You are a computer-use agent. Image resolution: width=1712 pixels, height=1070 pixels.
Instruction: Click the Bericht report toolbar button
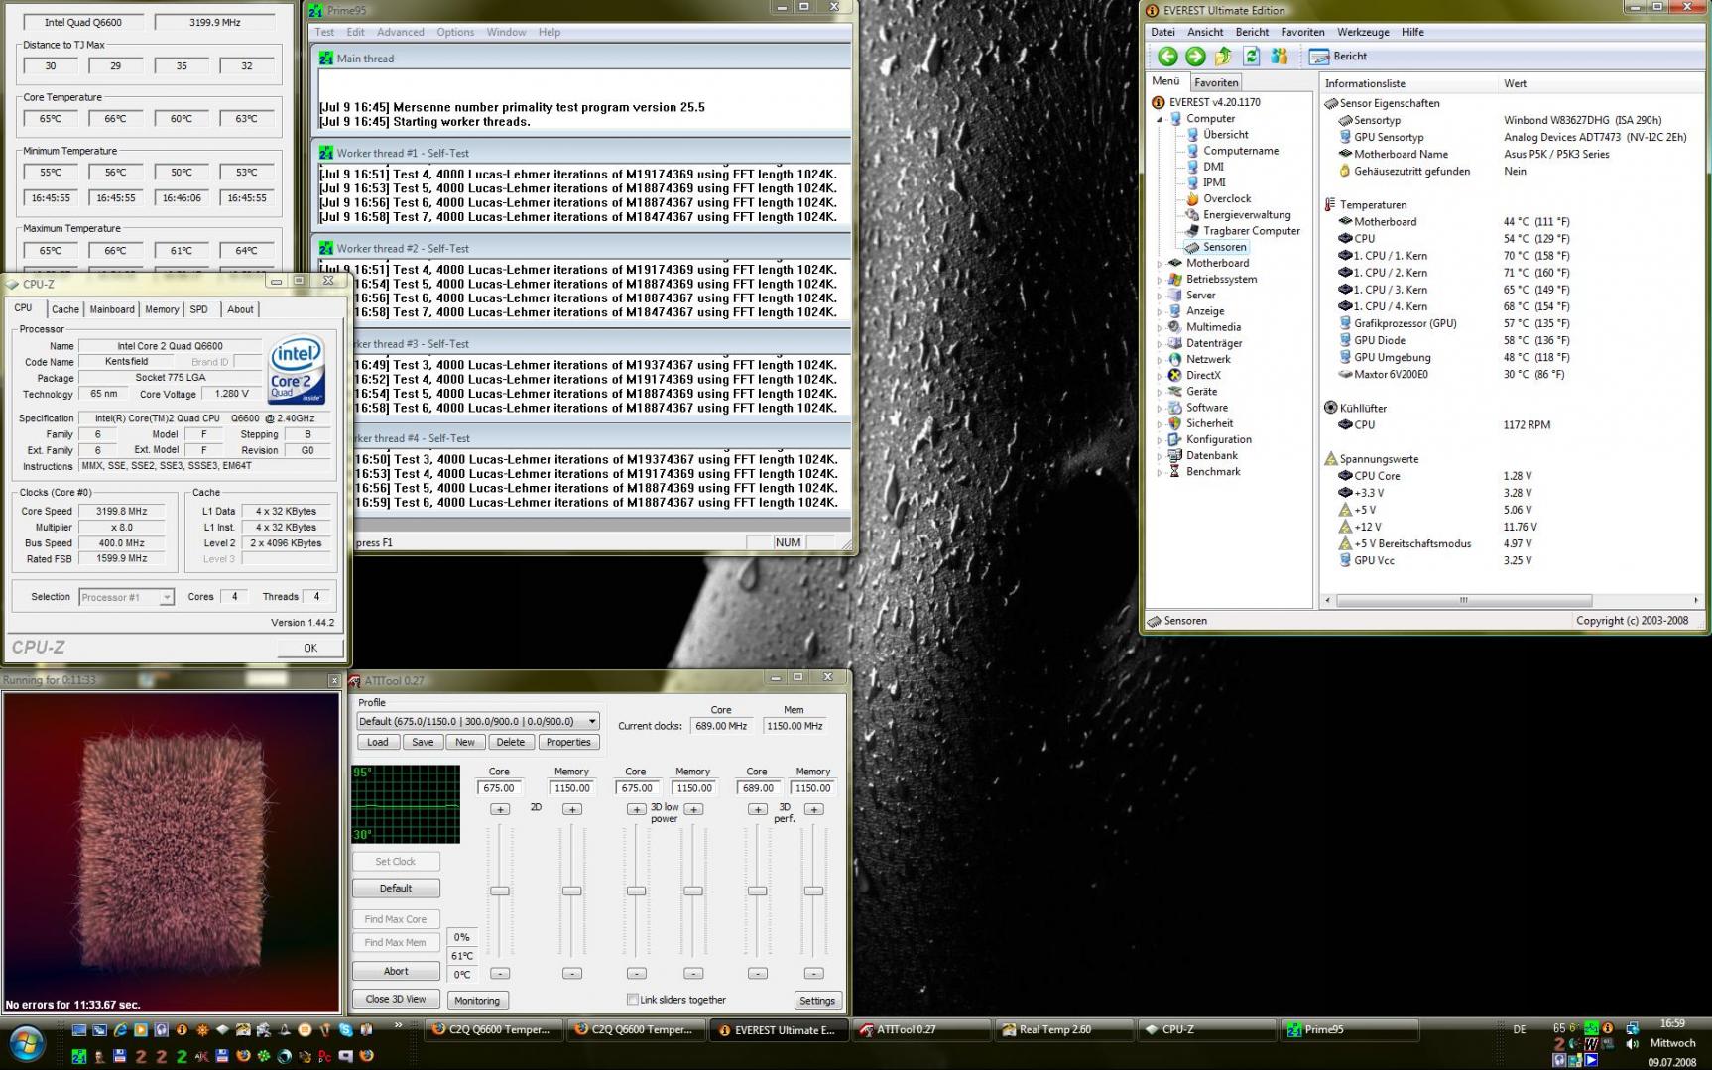pos(1339,57)
